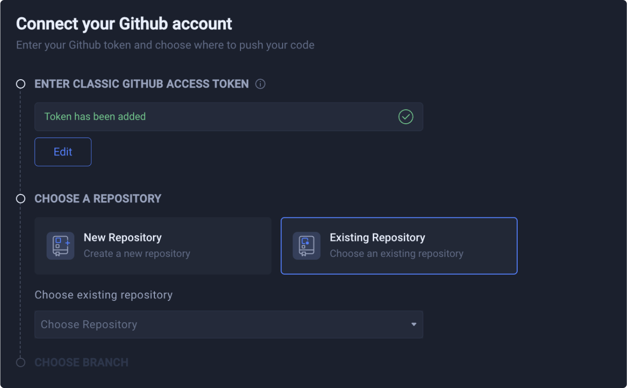Click the "Enter your Github token" subtitle text
This screenshot has width=627, height=388.
(165, 45)
